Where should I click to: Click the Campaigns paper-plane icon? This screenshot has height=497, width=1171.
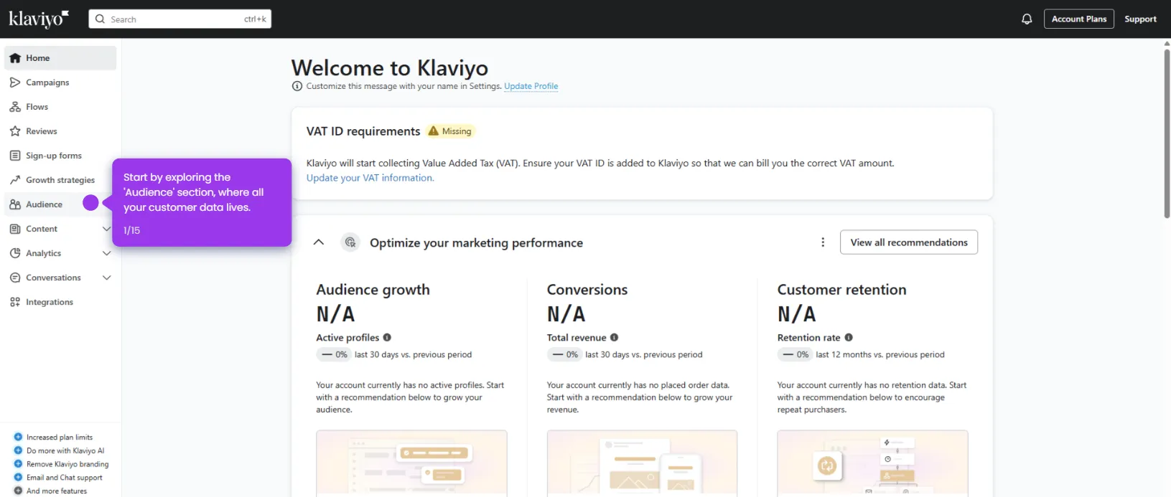(x=15, y=82)
